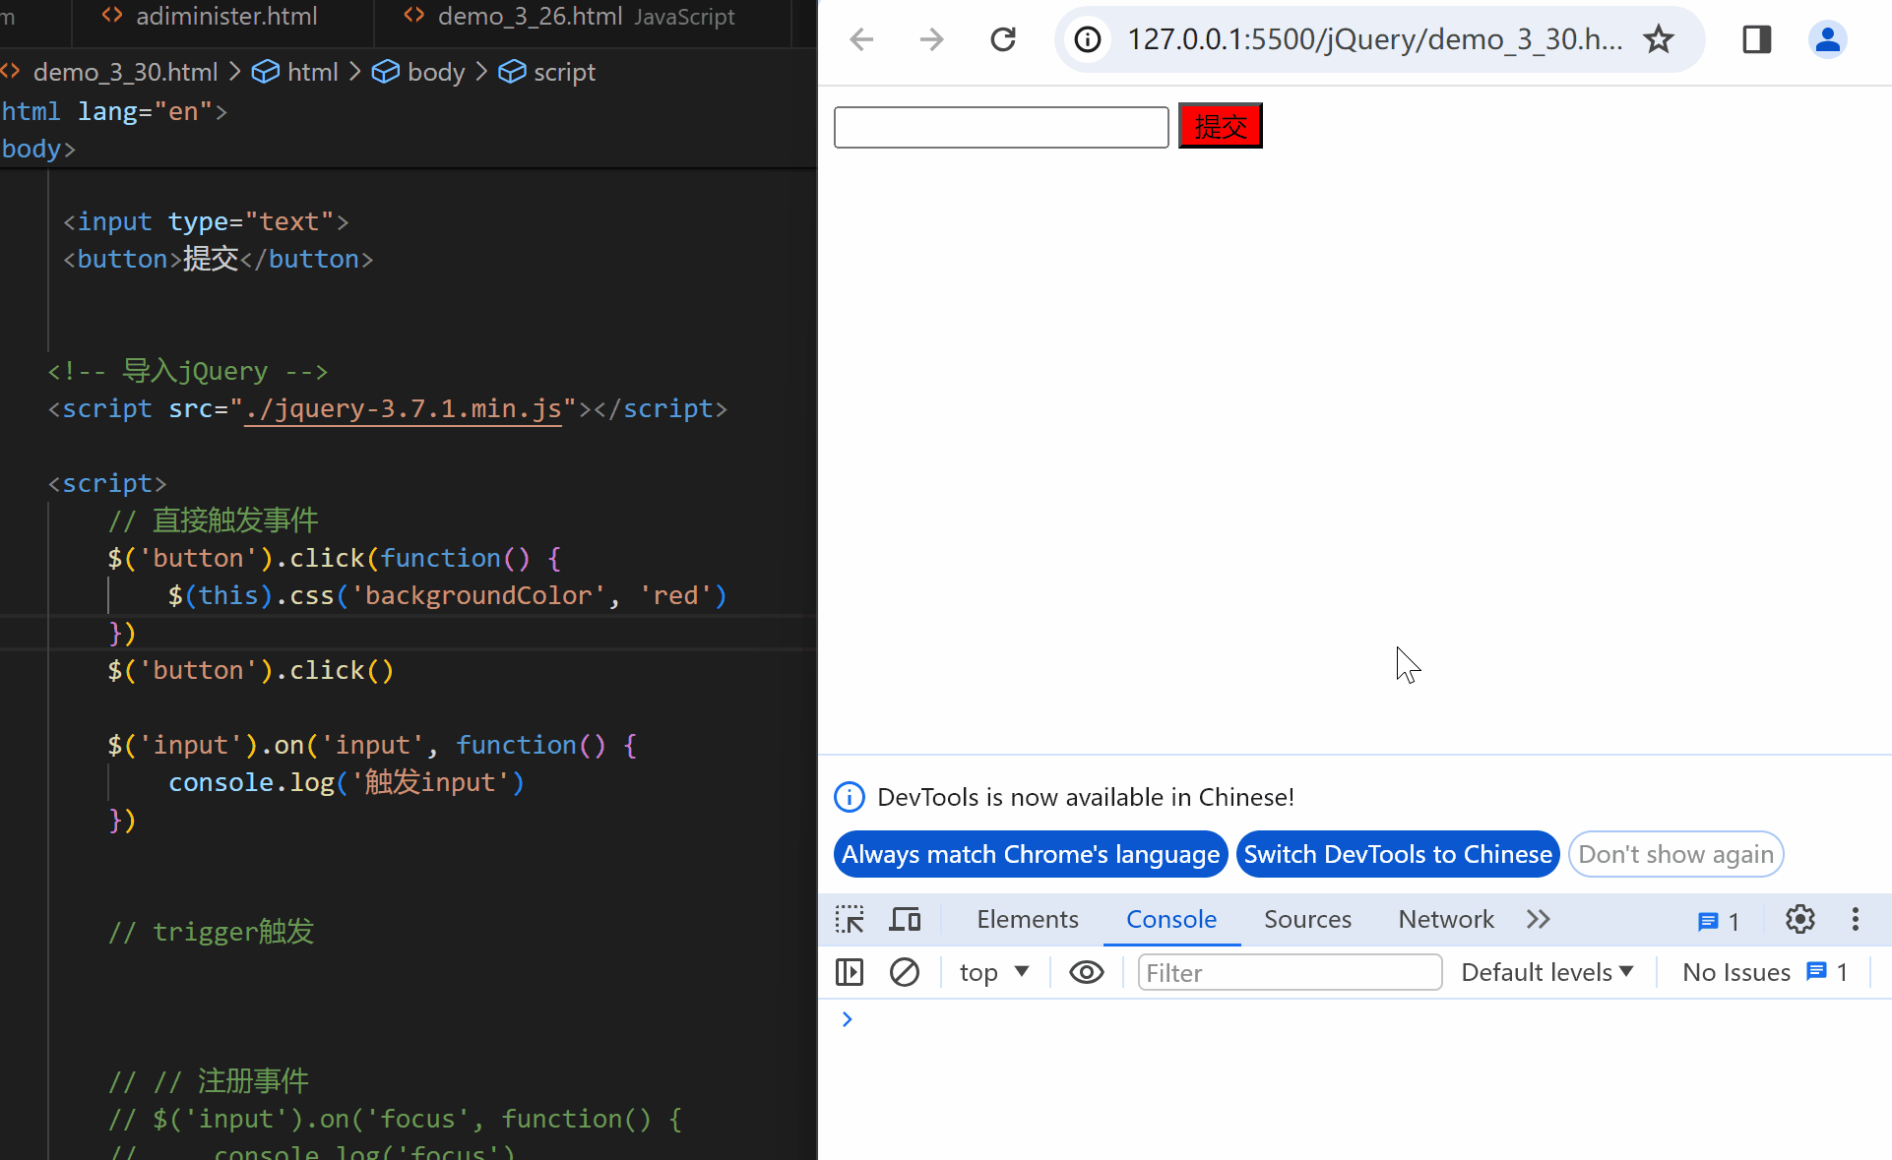Click Switch DevTools to Chinese

(1397, 854)
